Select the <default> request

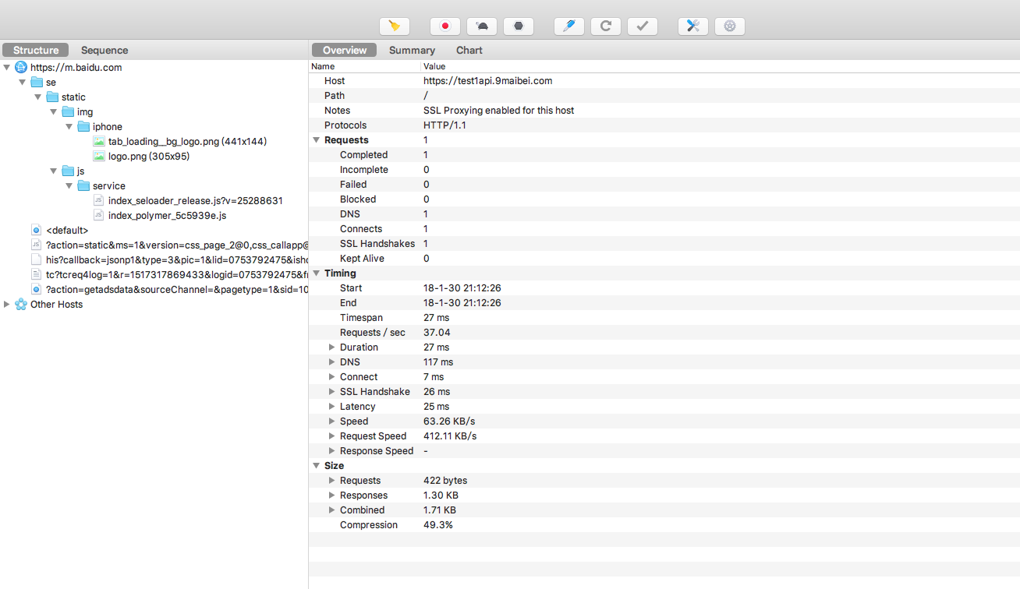67,230
